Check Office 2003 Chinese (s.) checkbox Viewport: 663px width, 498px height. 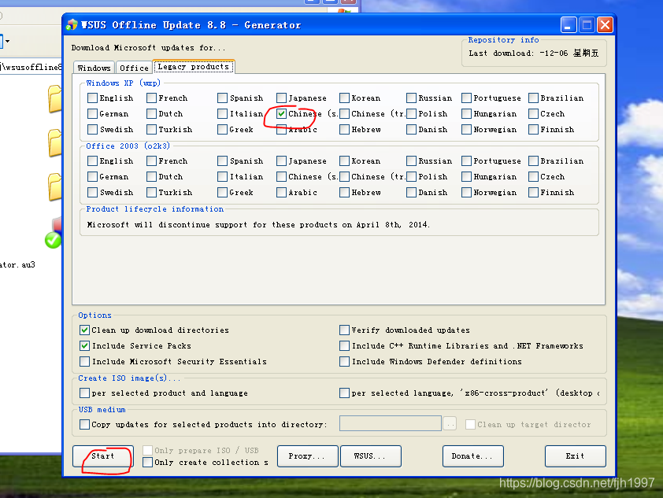click(282, 176)
